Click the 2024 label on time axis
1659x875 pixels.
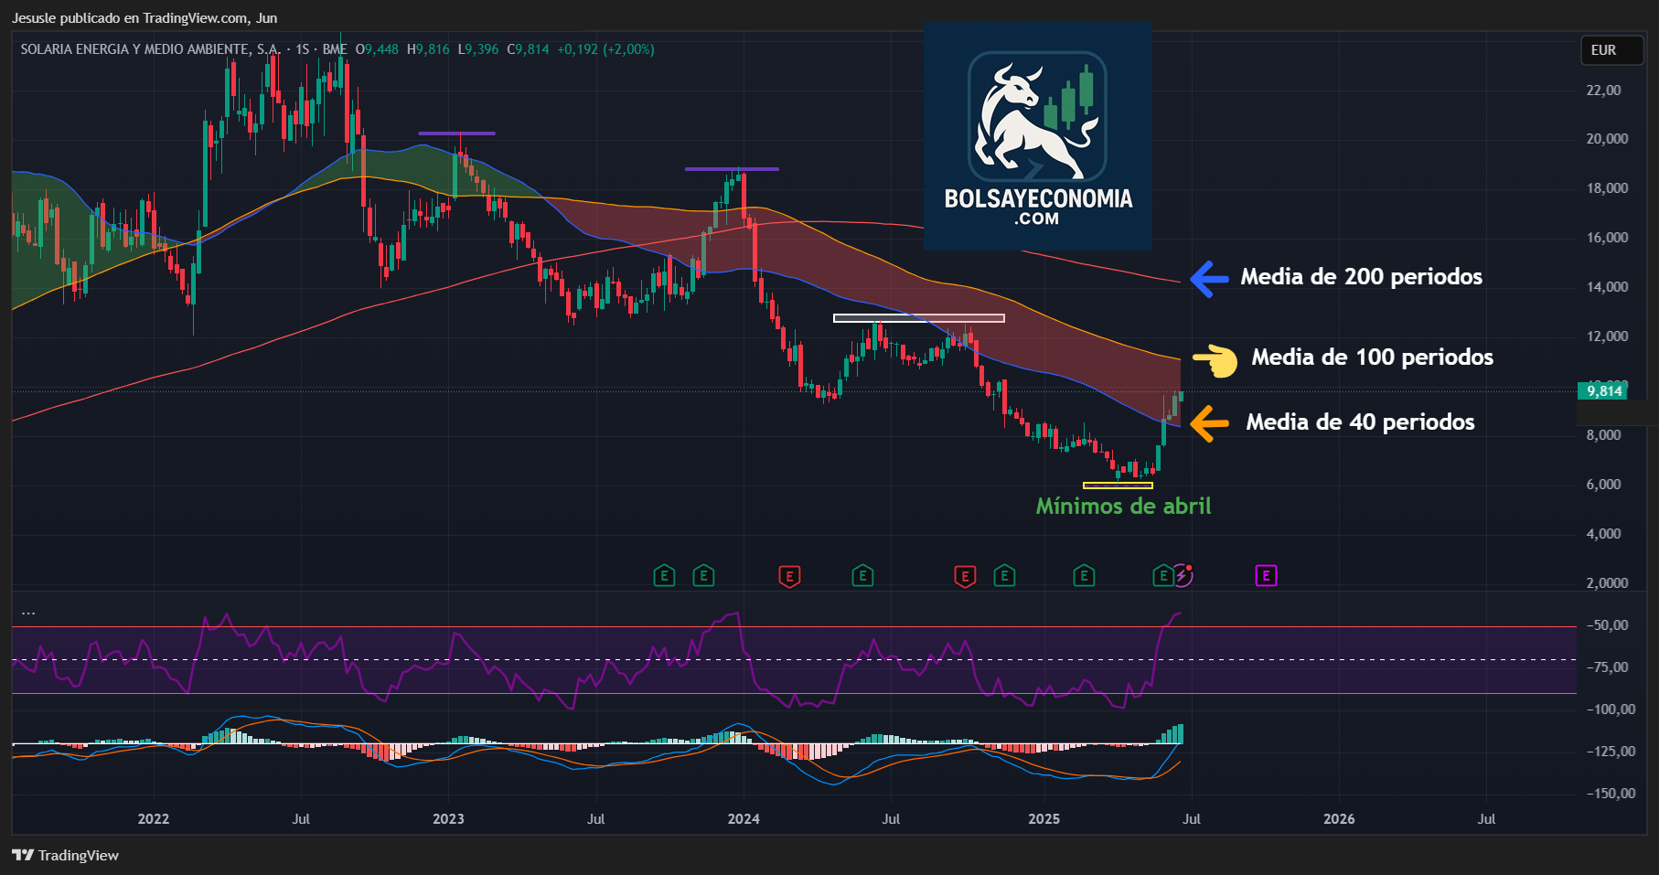pyautogui.click(x=744, y=819)
